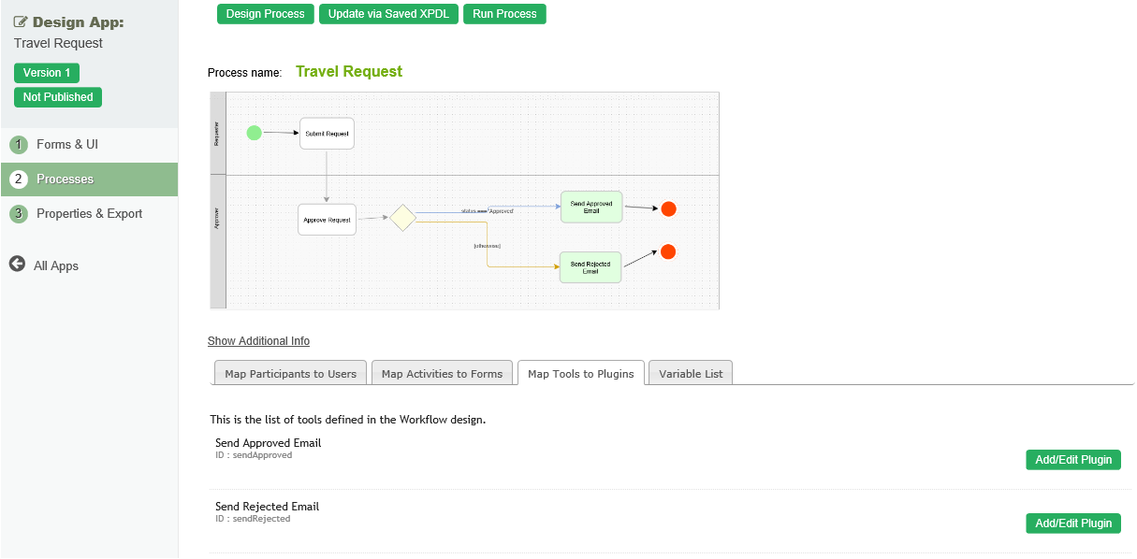Click the step 1 circle for Forms & UI

tap(19, 145)
